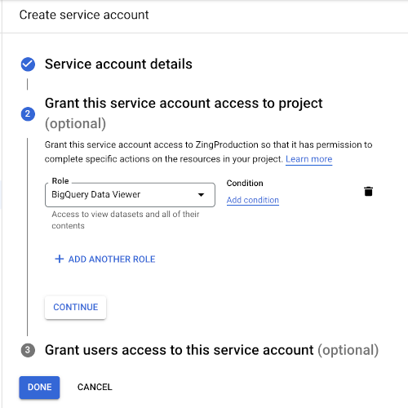Screen dimensions: 408x408
Task: Cancel service account creation
Action: tap(95, 387)
